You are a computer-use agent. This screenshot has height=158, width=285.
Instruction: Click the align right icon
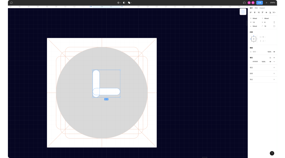(x=259, y=12)
